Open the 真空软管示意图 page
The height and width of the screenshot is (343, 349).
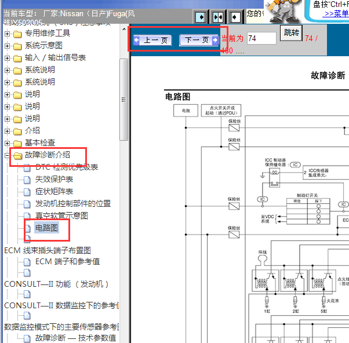tap(61, 216)
